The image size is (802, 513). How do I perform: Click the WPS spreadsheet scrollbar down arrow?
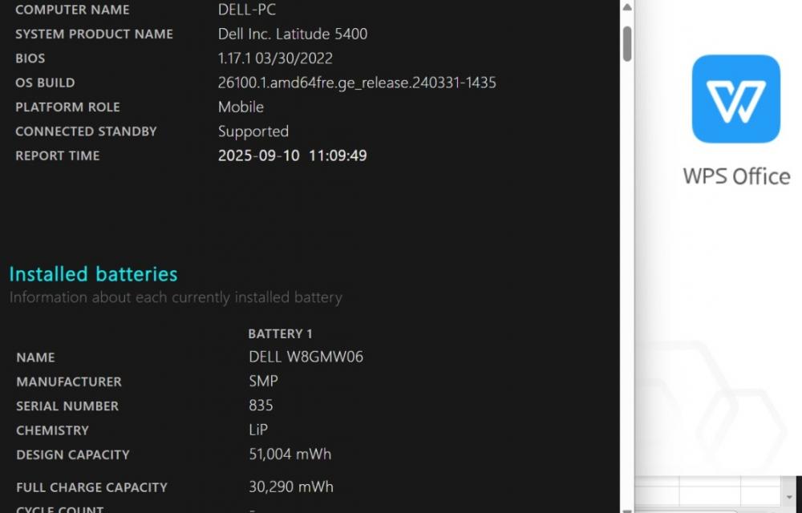pos(789,497)
